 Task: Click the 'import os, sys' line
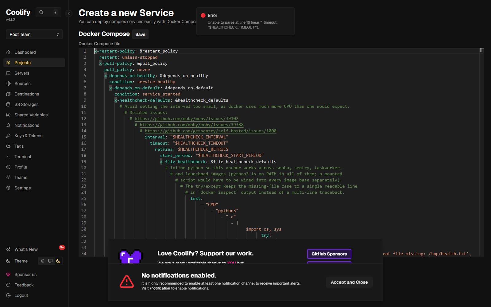[x=264, y=229]
